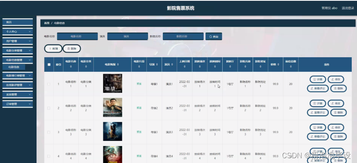This screenshot has width=357, height=163.
Task: Click 删除 in 电影名称3 row
Action: point(339,137)
